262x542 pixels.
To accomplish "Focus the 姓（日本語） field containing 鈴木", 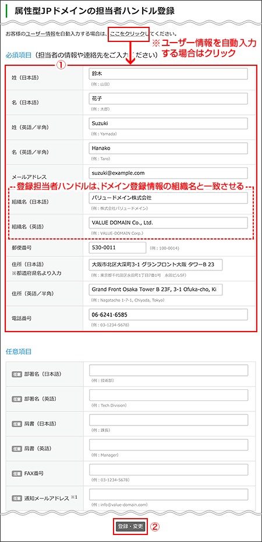I will 168,74.
